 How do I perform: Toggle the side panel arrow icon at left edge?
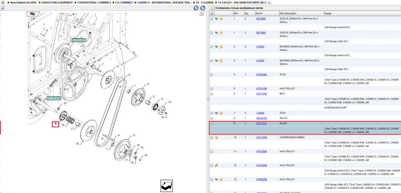[x=2, y=8]
